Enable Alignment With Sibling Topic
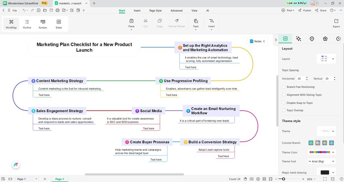The height and width of the screenshot is (182, 344). coord(284,95)
